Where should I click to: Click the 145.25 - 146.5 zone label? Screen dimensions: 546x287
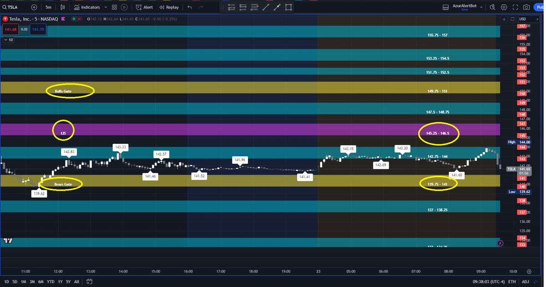click(438, 133)
